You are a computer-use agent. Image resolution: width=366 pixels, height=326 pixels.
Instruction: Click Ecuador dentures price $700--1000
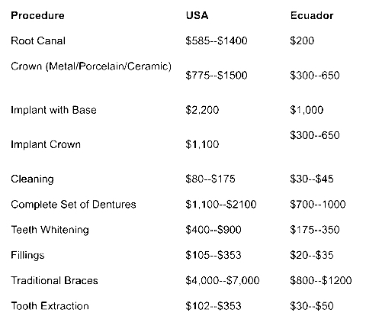[x=318, y=205]
